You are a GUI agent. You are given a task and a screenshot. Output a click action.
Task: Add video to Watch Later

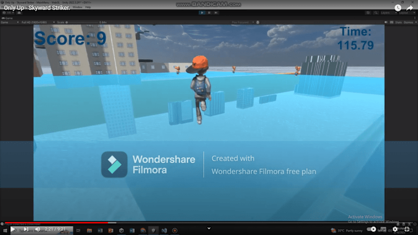398,8
